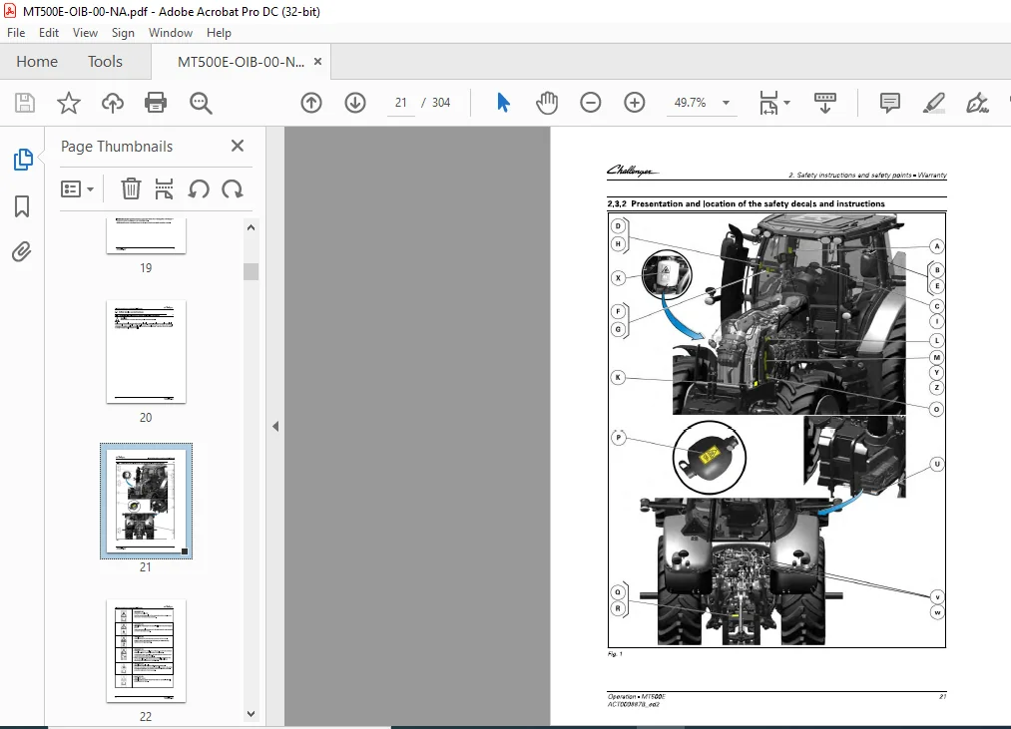Screen dimensions: 1011x729
Task: Open the Sign document pen tool
Action: point(977,103)
